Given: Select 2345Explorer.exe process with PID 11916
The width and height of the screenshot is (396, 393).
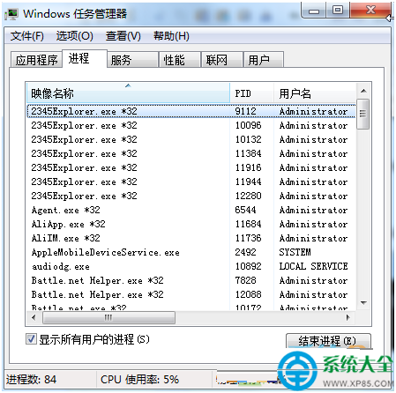Looking at the screenshot, I should (191, 167).
